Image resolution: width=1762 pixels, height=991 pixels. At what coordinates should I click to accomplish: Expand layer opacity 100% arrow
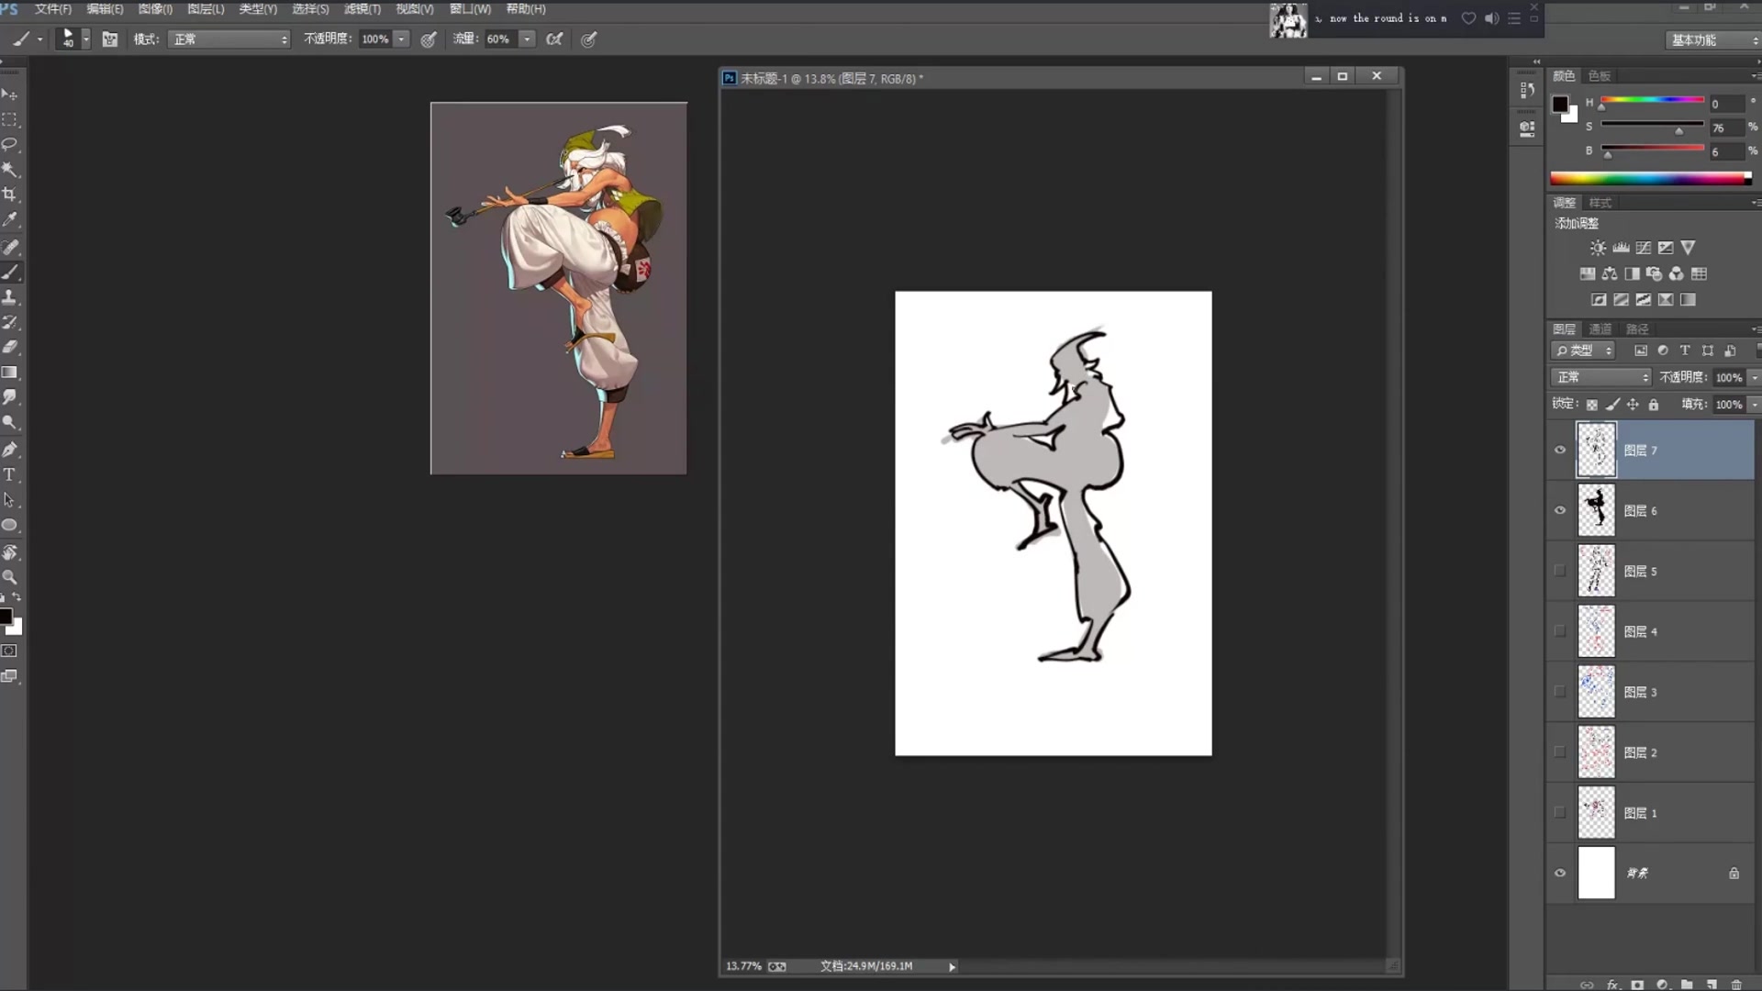tap(1754, 377)
